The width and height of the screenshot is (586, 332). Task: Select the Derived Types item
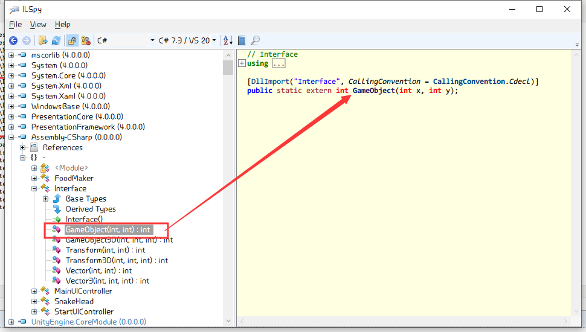(91, 209)
